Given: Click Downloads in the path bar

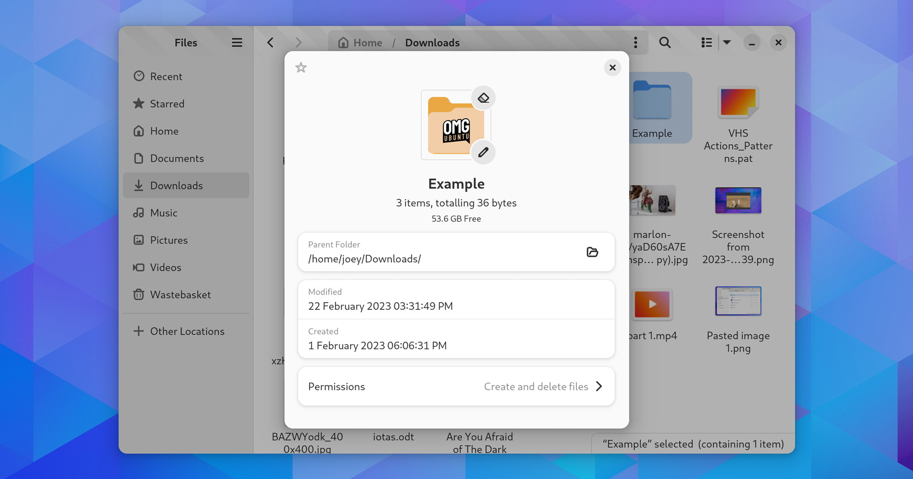Looking at the screenshot, I should click(432, 43).
